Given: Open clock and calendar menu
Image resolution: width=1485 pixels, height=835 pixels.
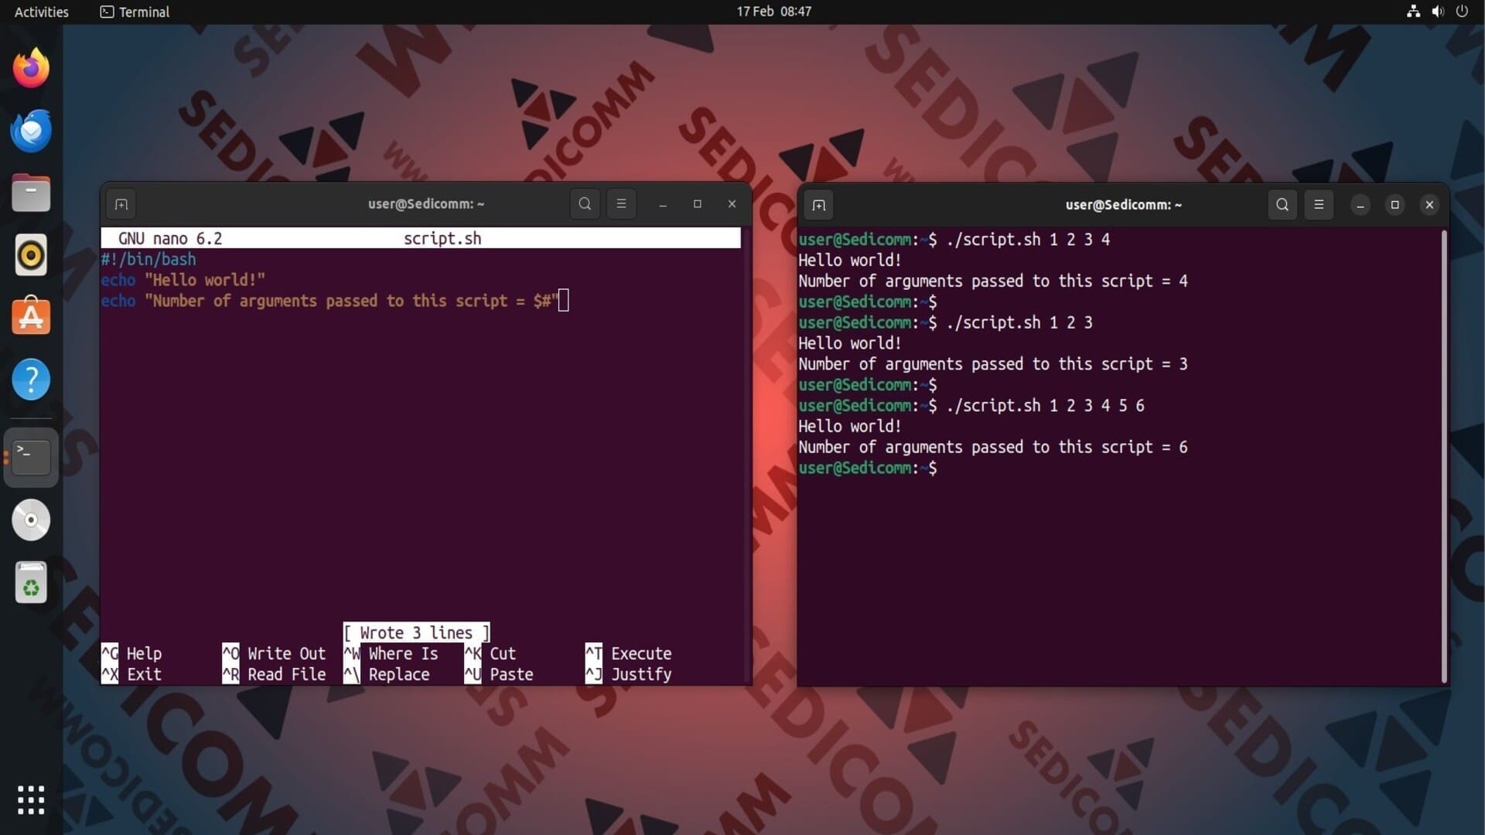Looking at the screenshot, I should 773,12.
